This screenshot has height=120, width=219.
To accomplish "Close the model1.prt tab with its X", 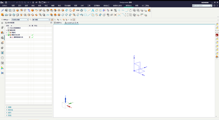I will [x=77, y=23].
